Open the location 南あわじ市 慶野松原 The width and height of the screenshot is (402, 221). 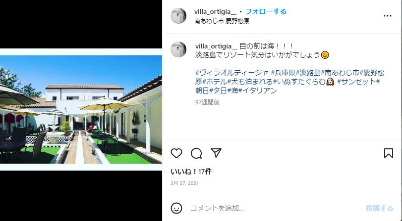pos(222,21)
